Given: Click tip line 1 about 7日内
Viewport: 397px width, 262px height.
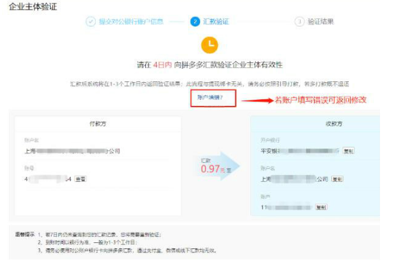Looking at the screenshot, I should (x=100, y=235).
